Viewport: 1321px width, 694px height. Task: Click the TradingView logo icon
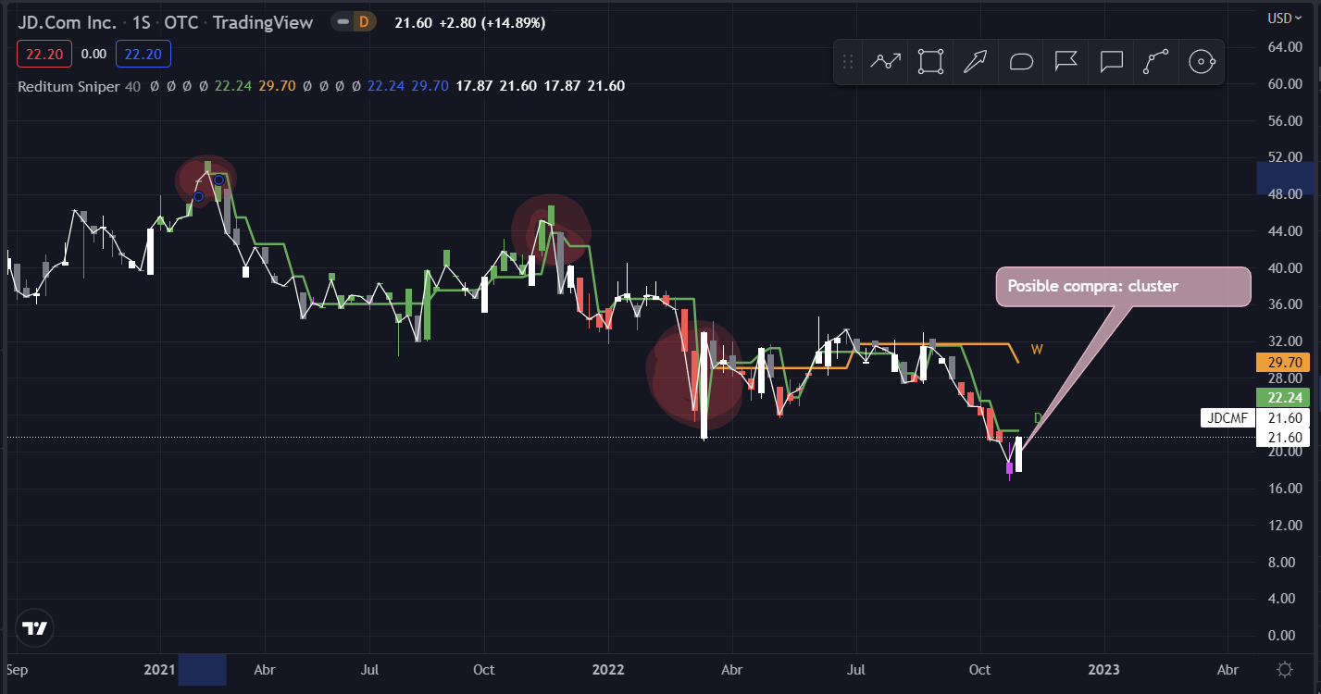pos(35,628)
